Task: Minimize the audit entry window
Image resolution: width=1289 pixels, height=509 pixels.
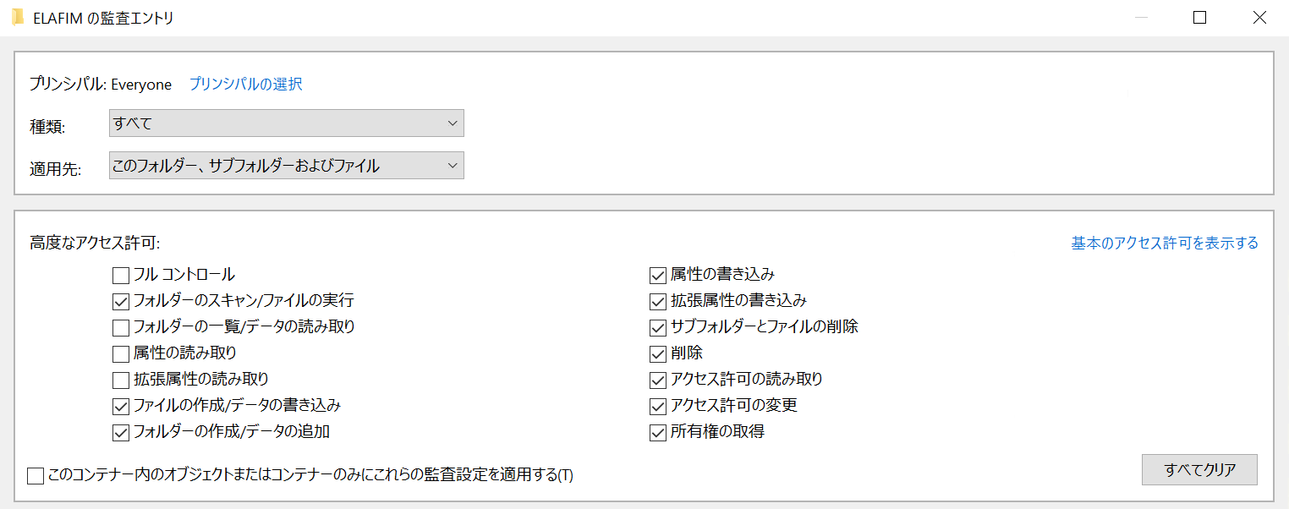Action: [1141, 18]
